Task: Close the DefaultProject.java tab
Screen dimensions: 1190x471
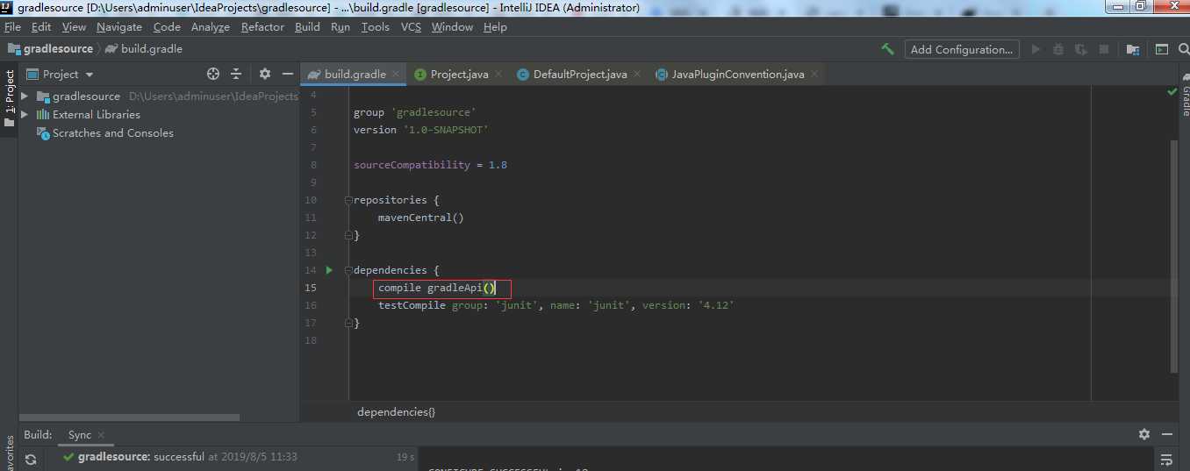Action: click(x=637, y=75)
